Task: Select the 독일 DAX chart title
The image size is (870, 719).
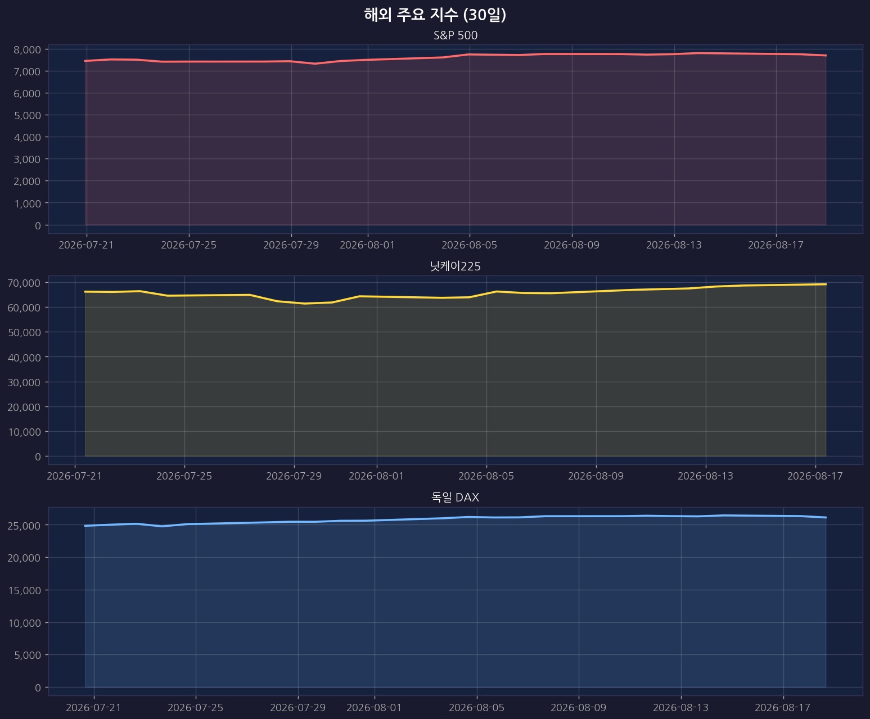Action: (x=456, y=498)
